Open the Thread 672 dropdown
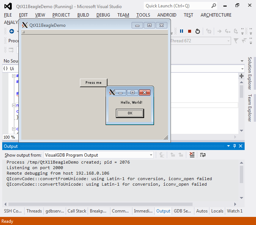The image size is (256, 225). (228, 41)
